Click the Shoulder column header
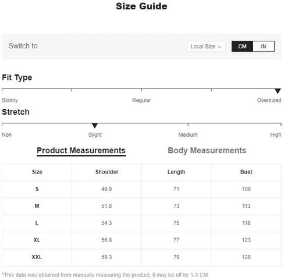This screenshot has width=284, height=280. click(x=107, y=172)
